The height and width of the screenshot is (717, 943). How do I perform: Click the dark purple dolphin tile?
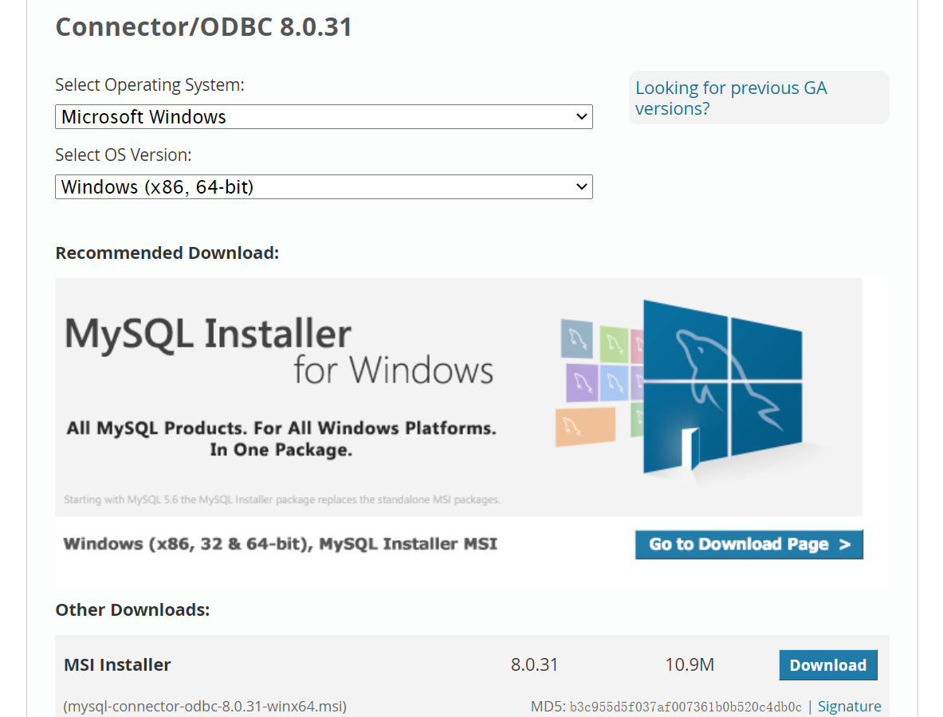581,382
